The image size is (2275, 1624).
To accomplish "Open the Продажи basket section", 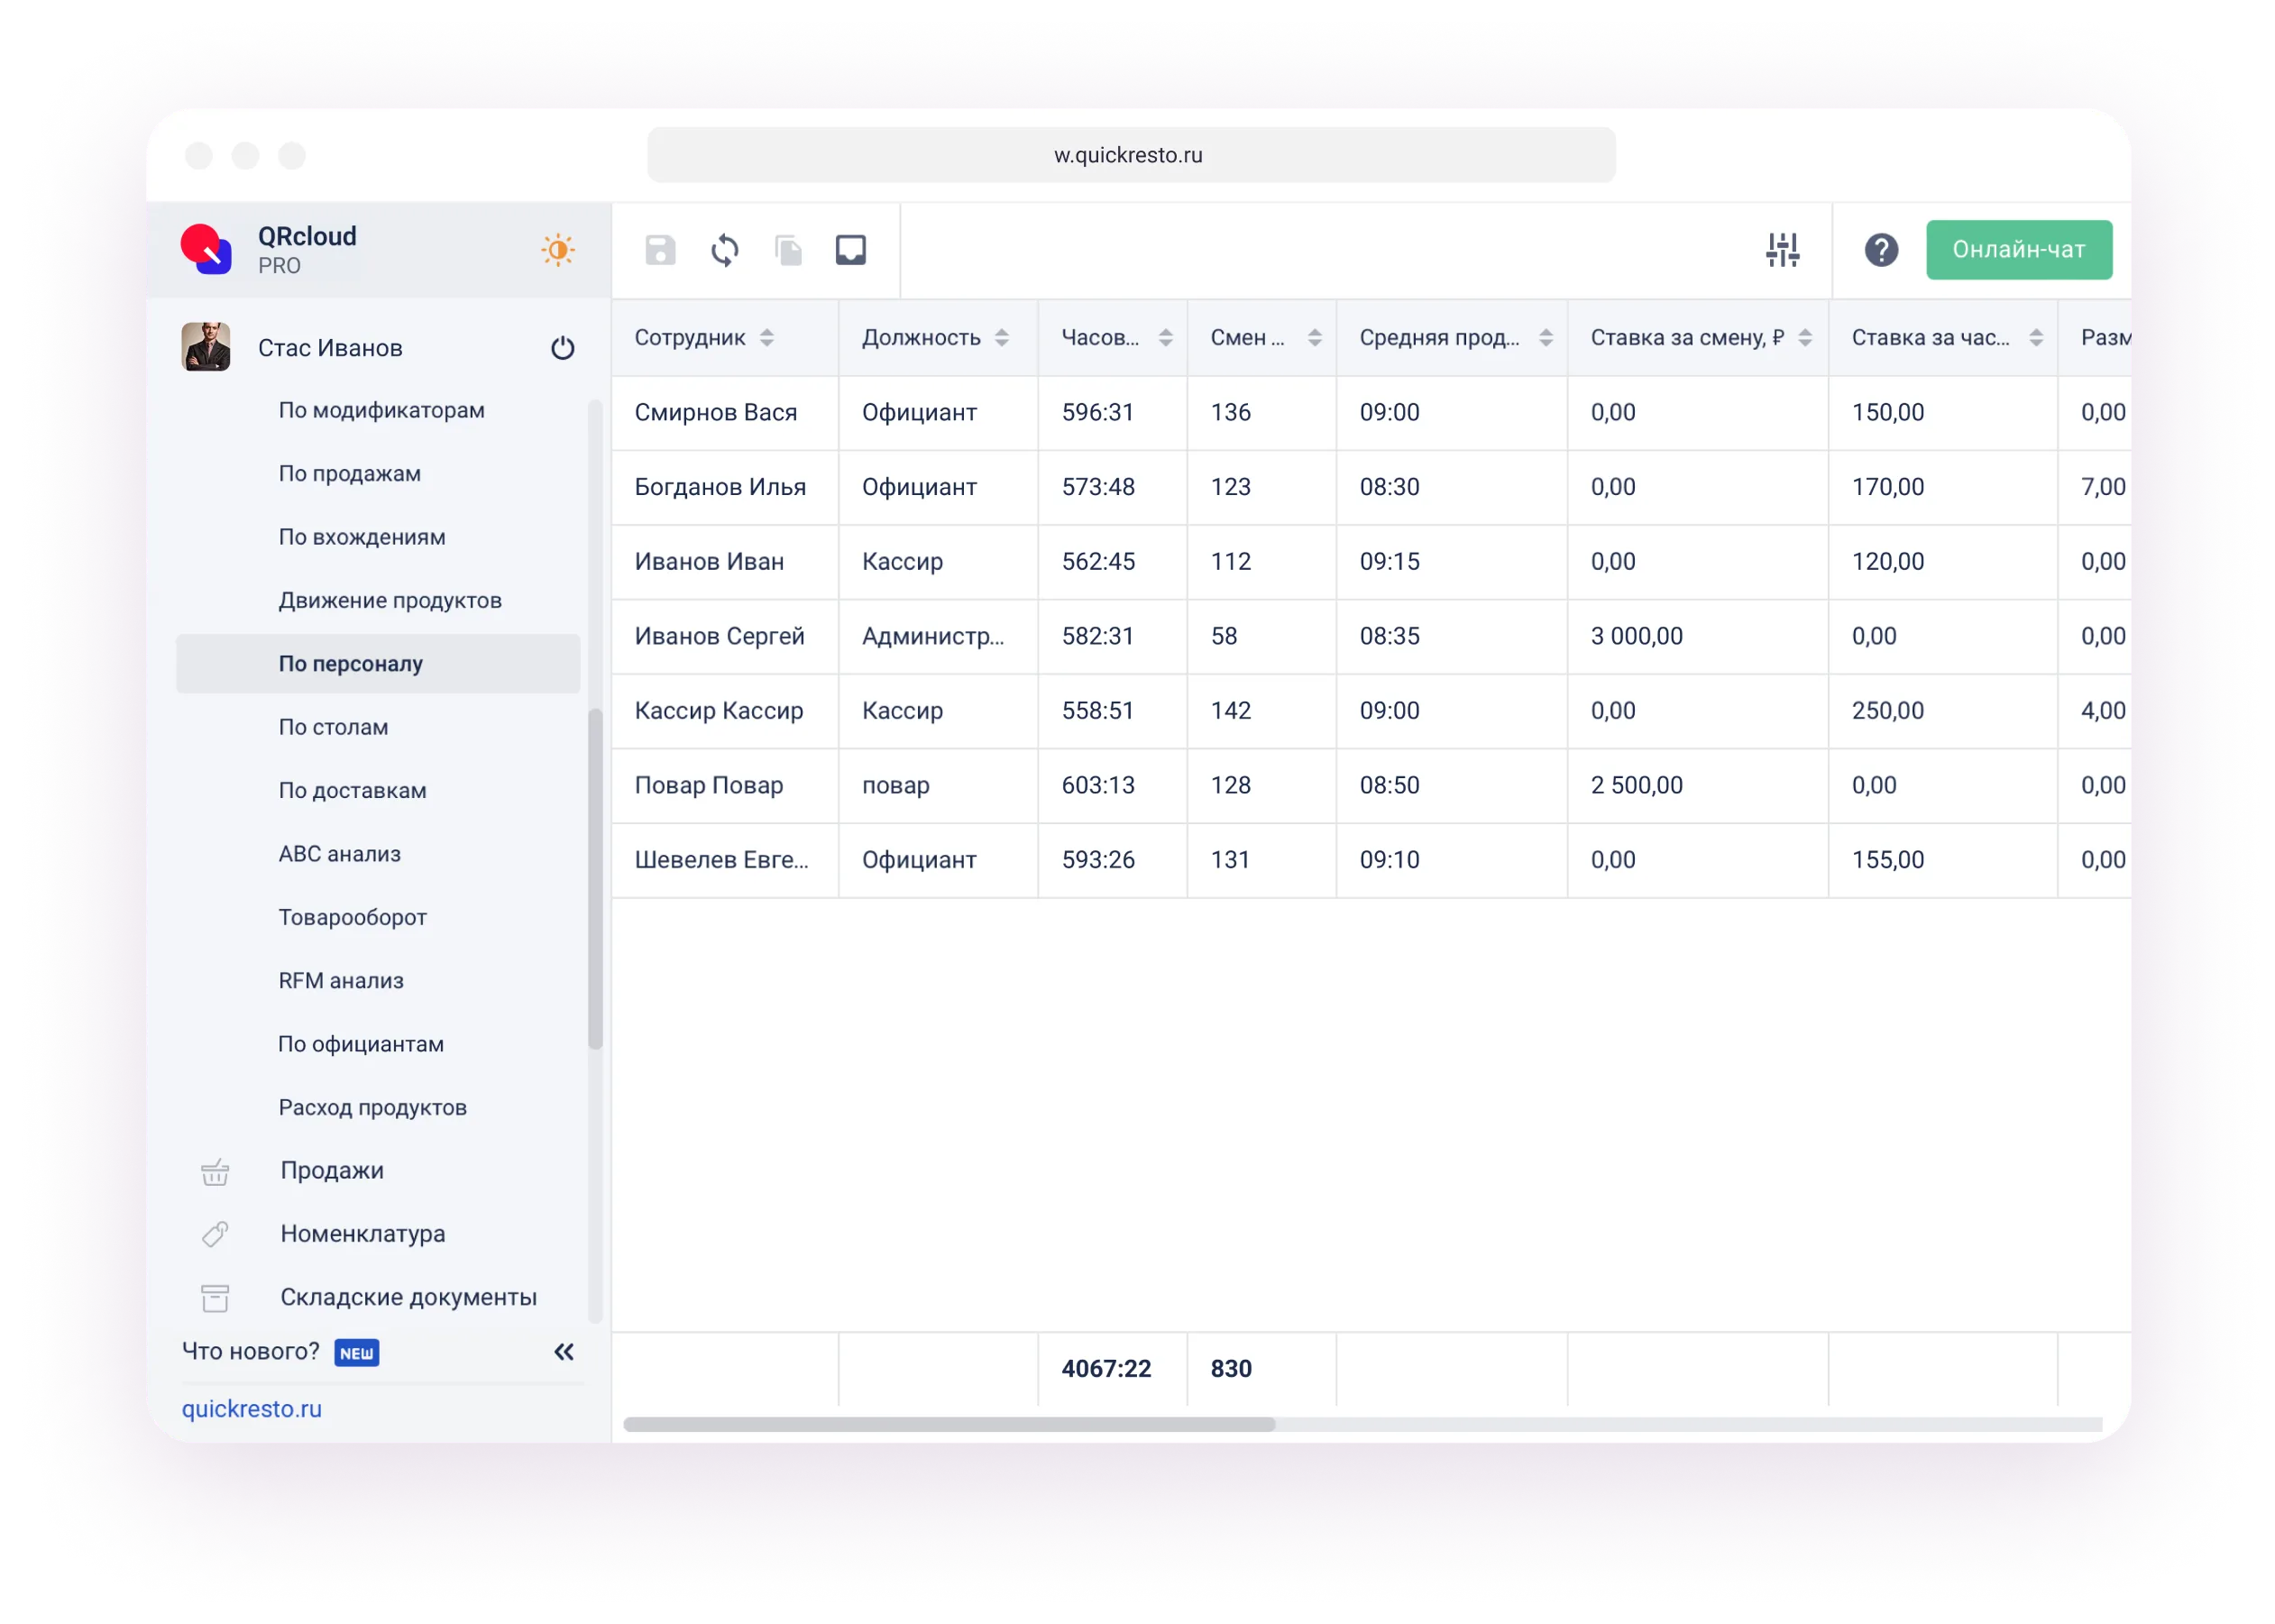I will coord(331,1170).
